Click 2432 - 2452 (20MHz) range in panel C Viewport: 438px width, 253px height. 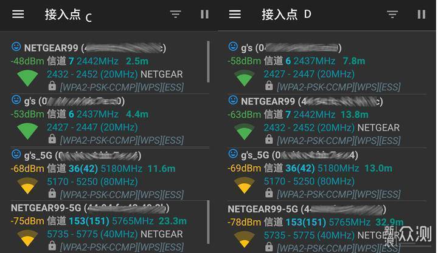tap(92, 74)
